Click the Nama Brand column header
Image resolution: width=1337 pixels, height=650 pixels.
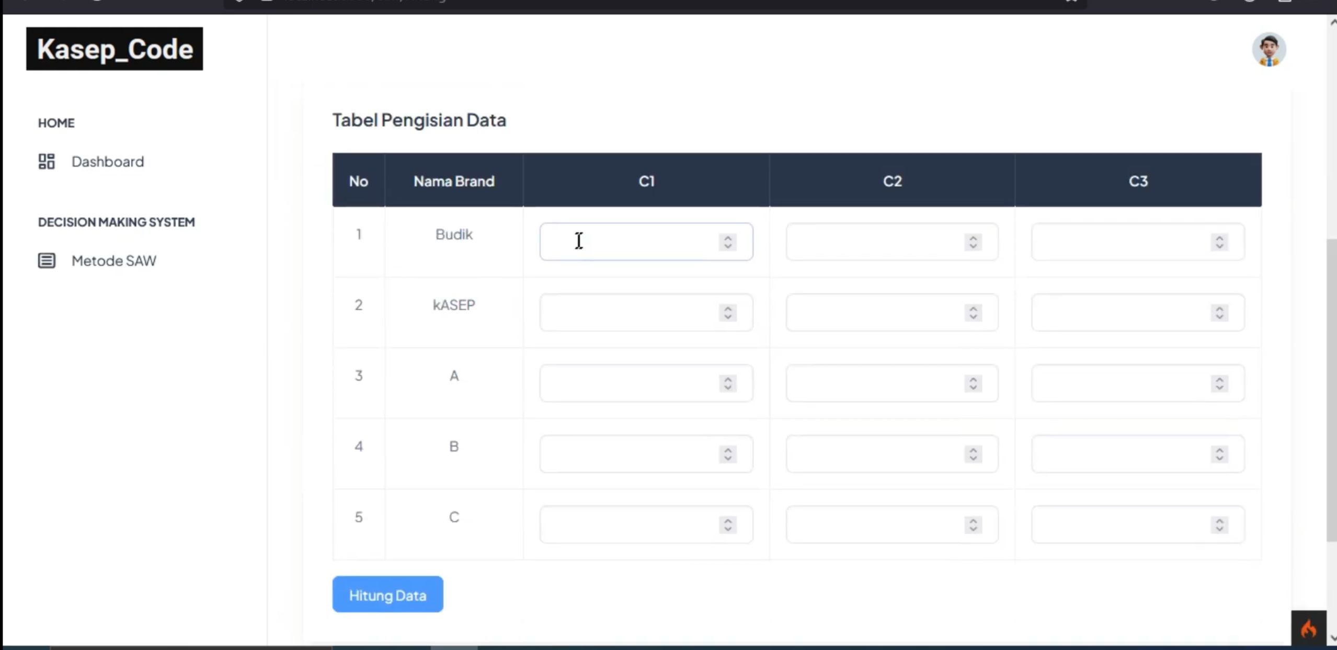(x=454, y=181)
